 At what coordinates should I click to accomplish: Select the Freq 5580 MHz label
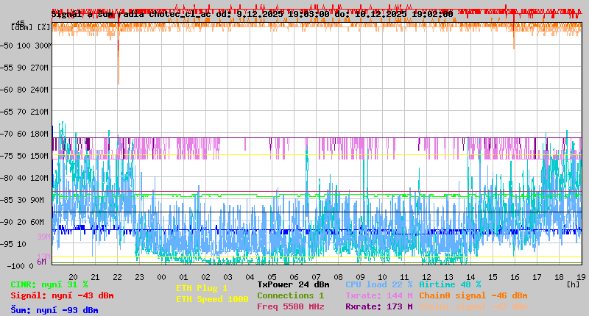pos(290,306)
